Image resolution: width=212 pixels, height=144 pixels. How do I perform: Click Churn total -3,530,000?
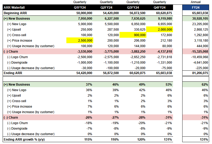pos(85,52)
